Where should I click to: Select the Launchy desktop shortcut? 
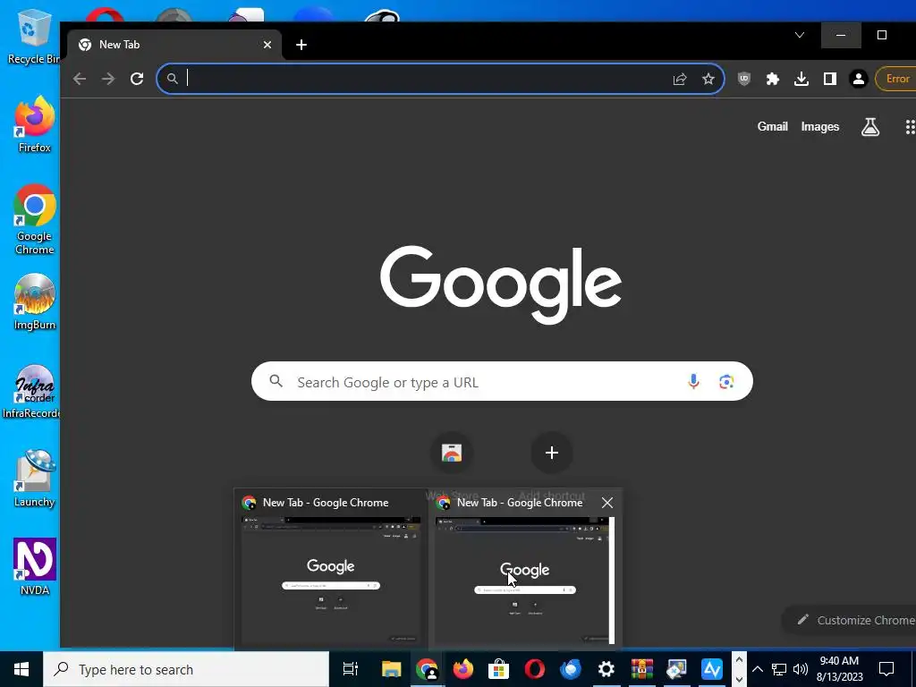34,479
